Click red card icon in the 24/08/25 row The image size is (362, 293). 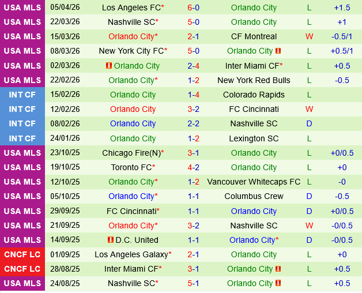coord(278,283)
